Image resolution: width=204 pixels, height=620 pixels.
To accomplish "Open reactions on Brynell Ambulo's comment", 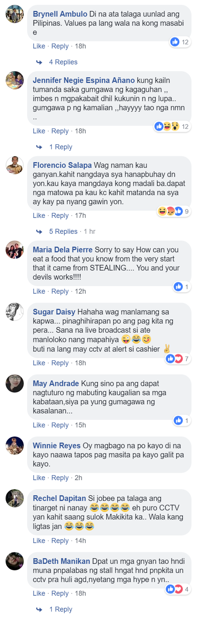I will point(180,42).
